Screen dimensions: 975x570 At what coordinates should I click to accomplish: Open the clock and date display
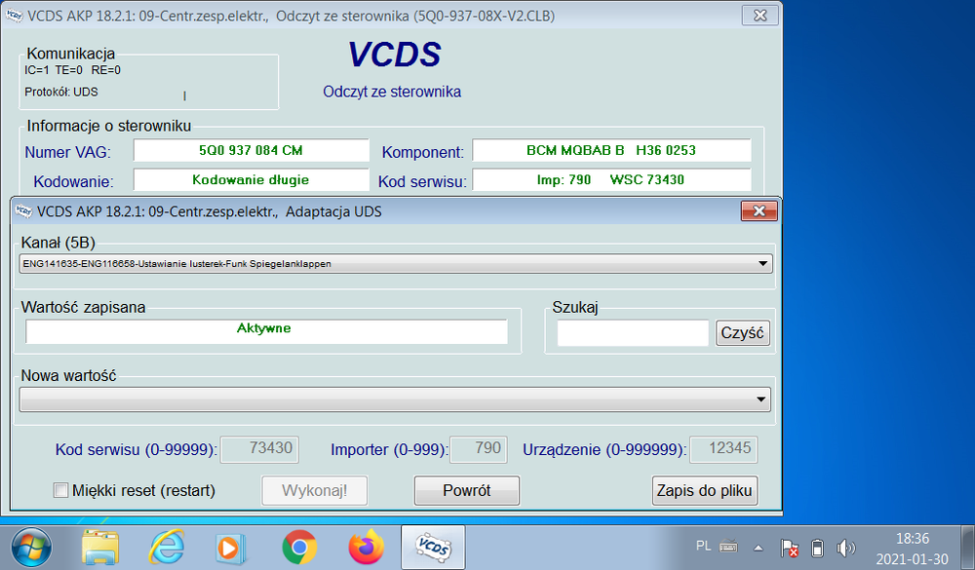(912, 548)
